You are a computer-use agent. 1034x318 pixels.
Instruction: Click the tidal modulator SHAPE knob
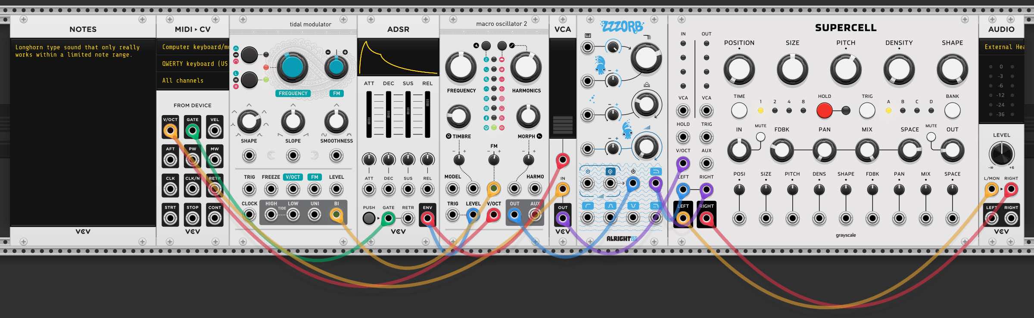pos(249,122)
